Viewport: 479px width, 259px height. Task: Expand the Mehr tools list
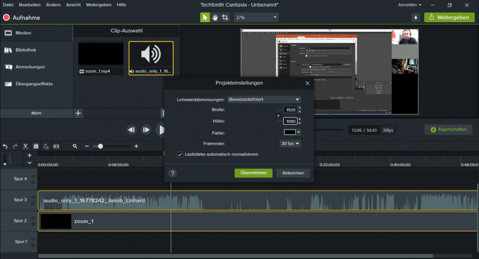(37, 113)
